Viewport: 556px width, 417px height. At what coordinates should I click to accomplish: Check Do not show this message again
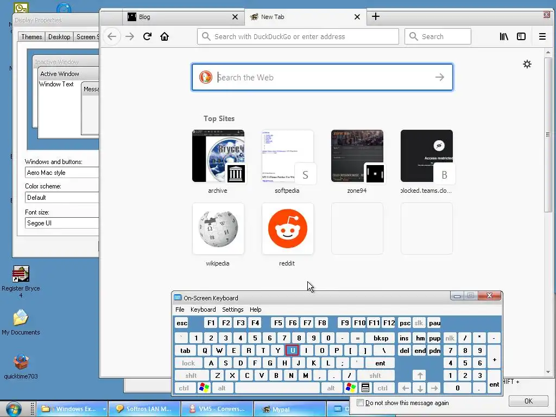[361, 403]
